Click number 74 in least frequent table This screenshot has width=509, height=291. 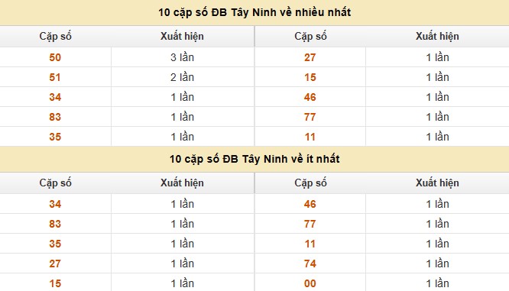(x=310, y=264)
